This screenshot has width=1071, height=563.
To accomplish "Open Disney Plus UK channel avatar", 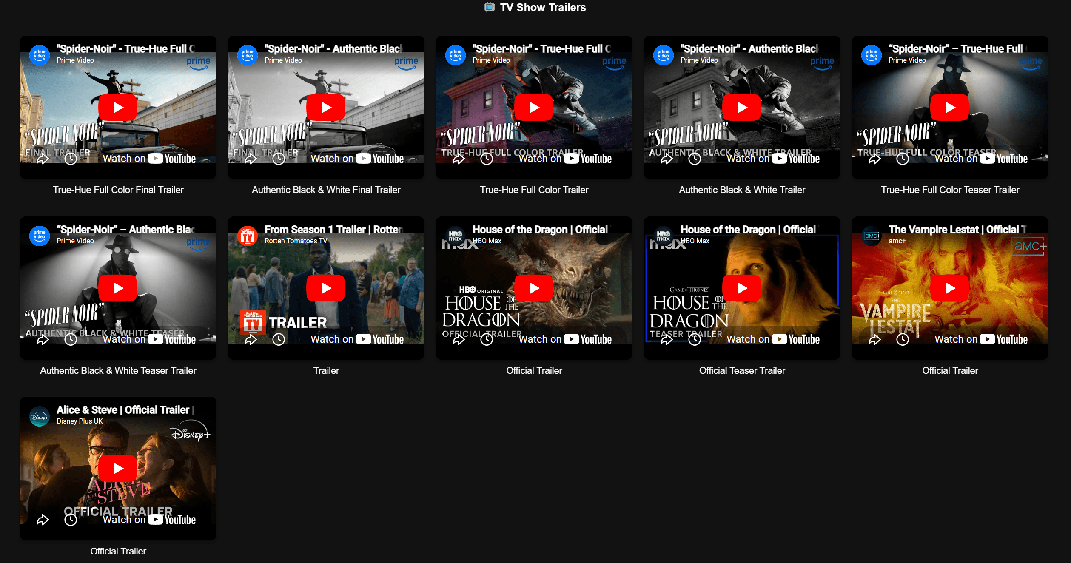I will pos(40,417).
